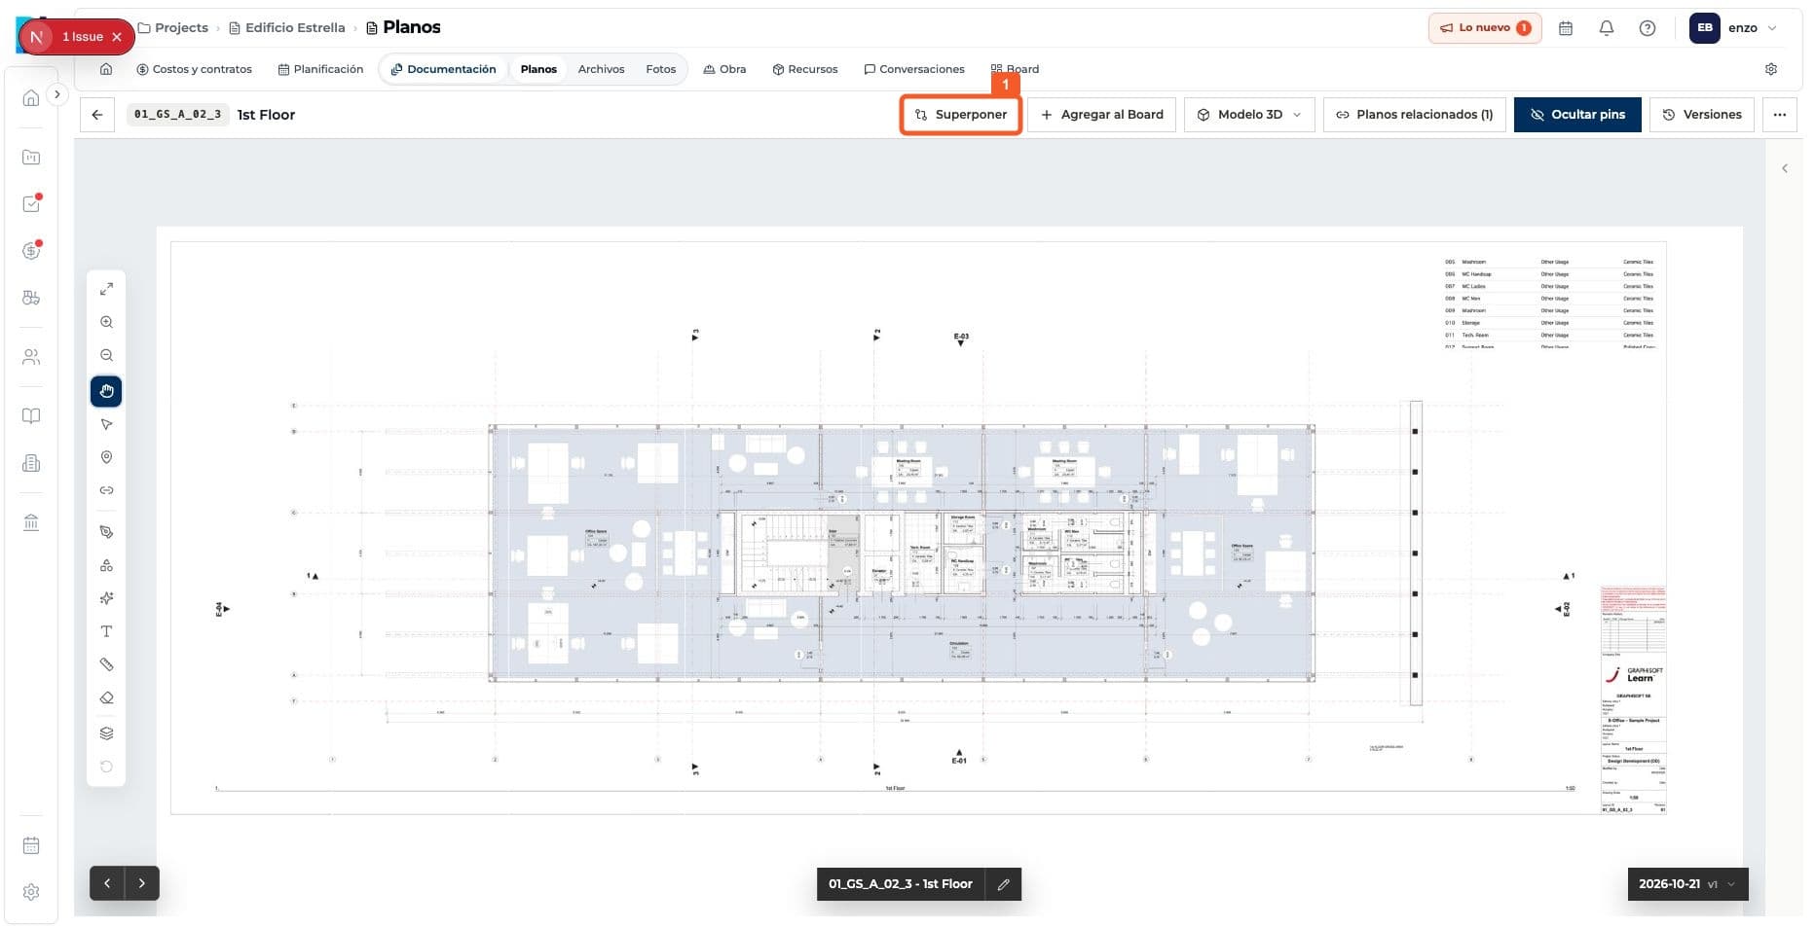Viewport: 1815px width, 928px height.
Task: Go to the next plan arrow
Action: (142, 883)
